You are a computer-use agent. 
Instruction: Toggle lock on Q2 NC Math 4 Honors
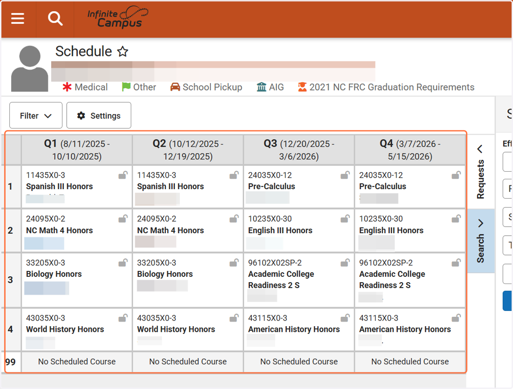point(234,219)
